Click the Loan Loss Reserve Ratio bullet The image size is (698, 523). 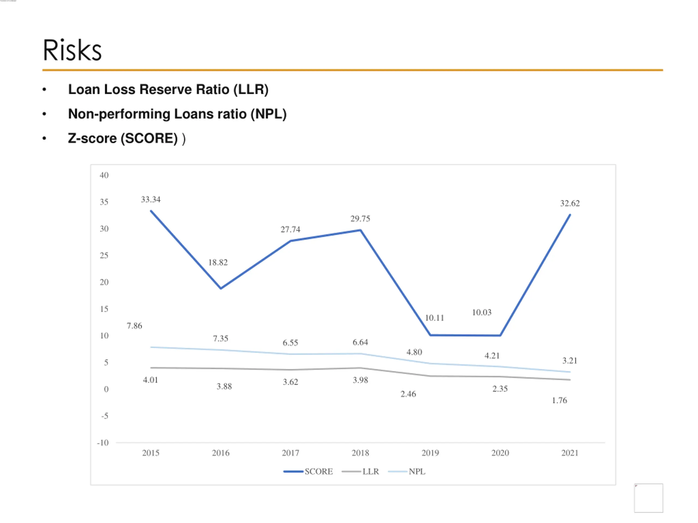pos(168,89)
